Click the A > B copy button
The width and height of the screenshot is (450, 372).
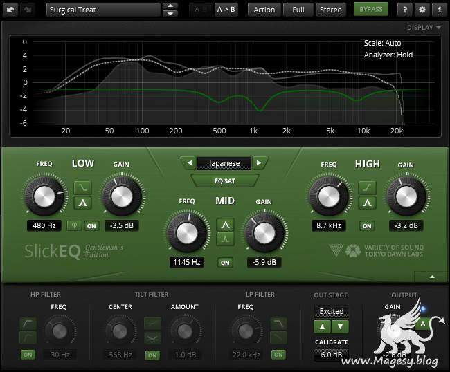pyautogui.click(x=226, y=10)
